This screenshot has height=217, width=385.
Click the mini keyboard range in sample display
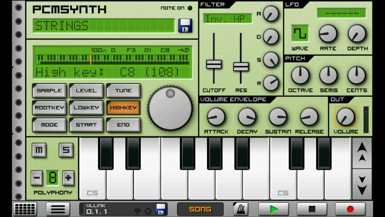tap(113, 60)
